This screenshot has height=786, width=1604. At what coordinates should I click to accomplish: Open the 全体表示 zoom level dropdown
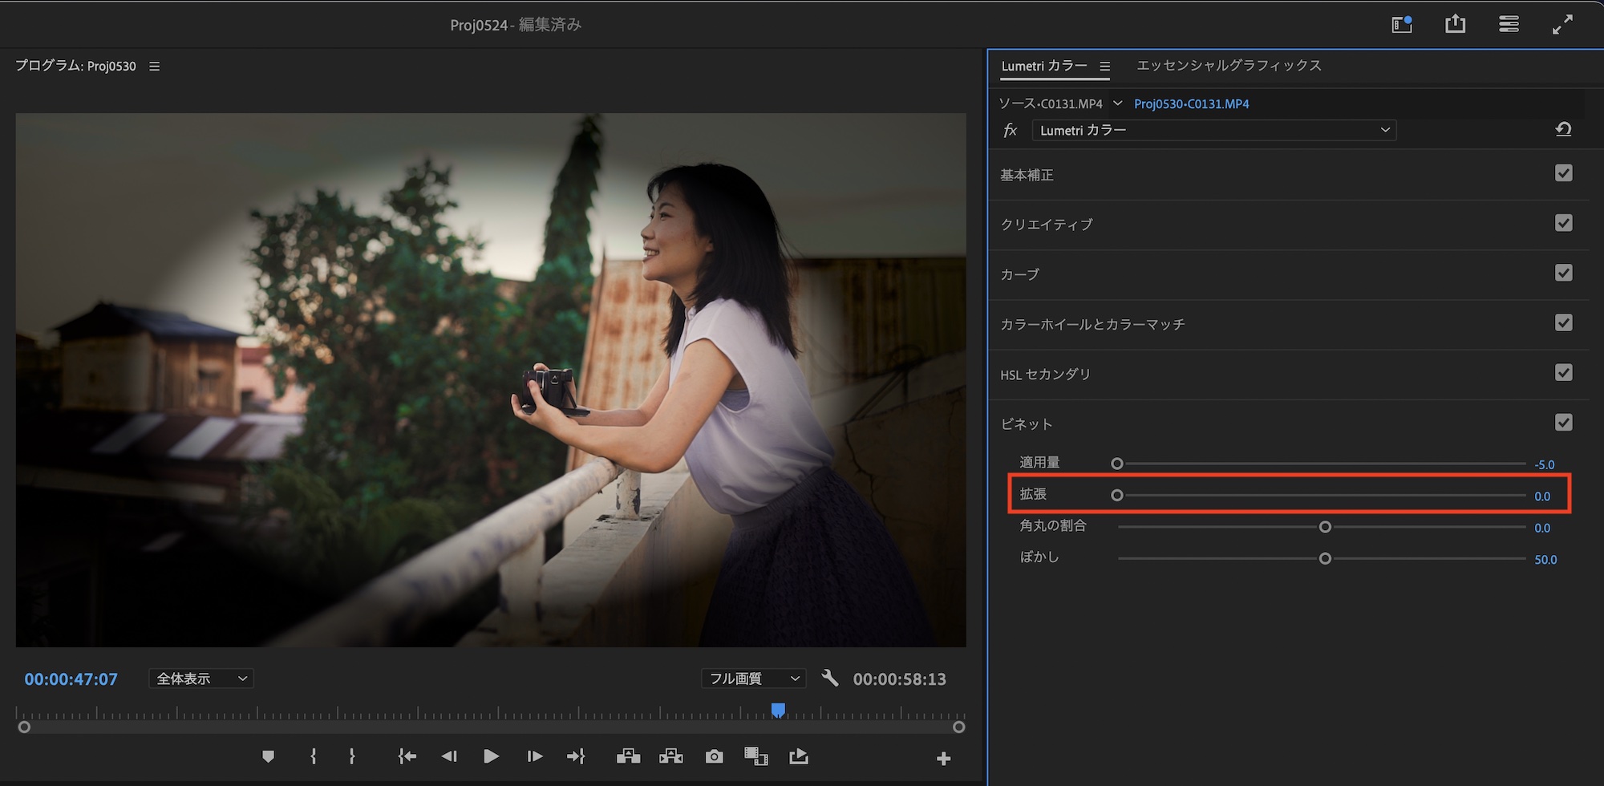click(x=201, y=679)
